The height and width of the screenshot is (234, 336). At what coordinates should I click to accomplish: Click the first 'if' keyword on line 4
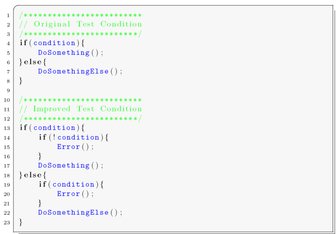click(x=24, y=43)
